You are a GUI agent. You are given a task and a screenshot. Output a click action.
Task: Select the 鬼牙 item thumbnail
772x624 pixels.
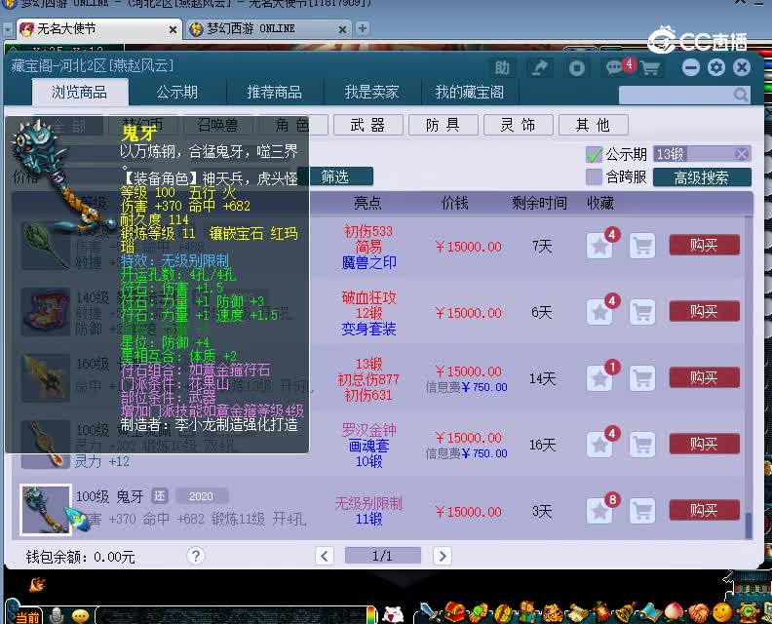click(45, 510)
